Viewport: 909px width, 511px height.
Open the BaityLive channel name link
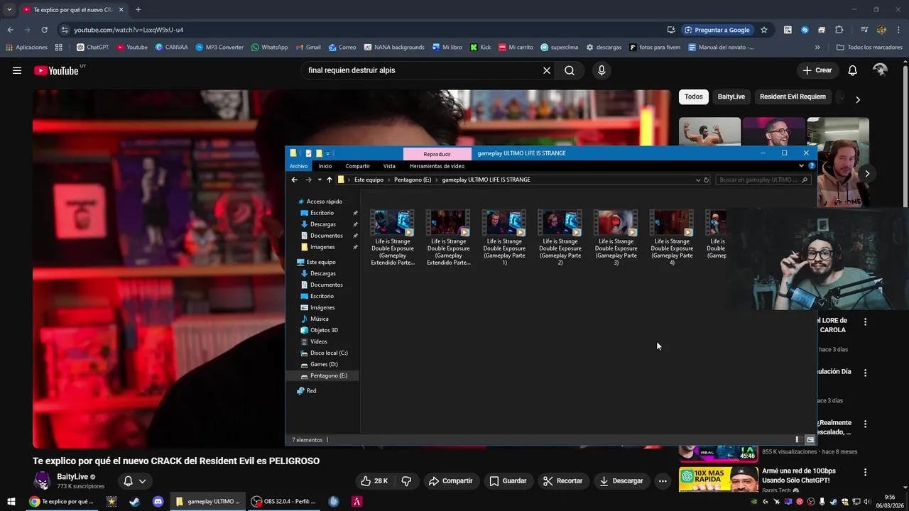click(x=72, y=477)
